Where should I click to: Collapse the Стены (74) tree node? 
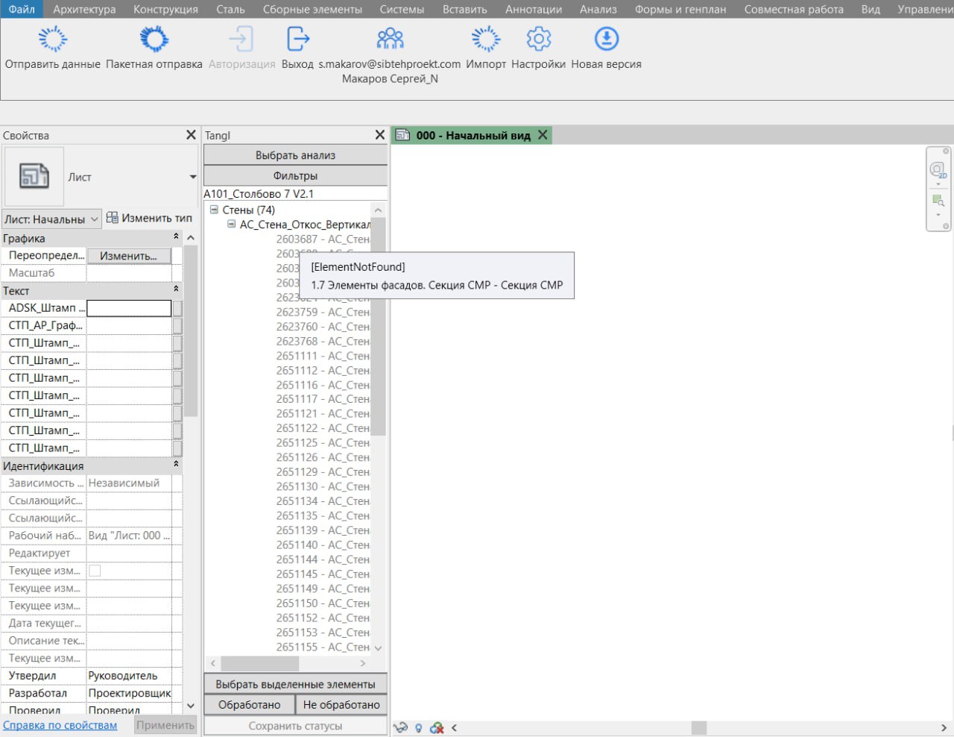point(214,210)
